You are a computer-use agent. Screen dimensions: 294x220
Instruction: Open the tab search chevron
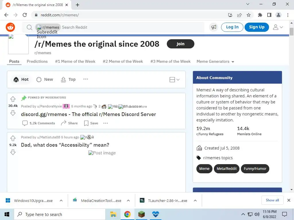(248, 4)
